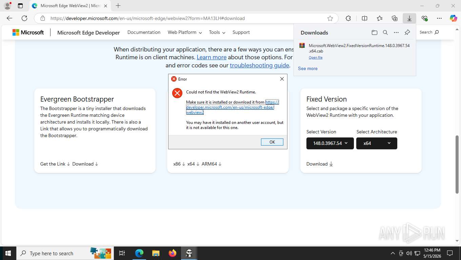Image resolution: width=461 pixels, height=260 pixels.
Task: Open Browser essentials heart icon
Action: 424,18
